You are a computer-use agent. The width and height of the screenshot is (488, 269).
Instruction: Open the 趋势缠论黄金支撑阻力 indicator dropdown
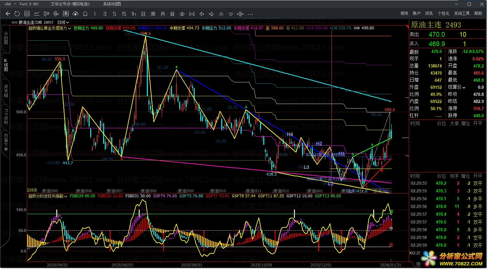[70, 28]
